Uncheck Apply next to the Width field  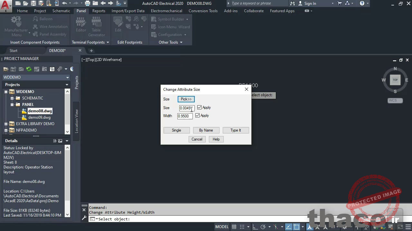(x=197, y=116)
